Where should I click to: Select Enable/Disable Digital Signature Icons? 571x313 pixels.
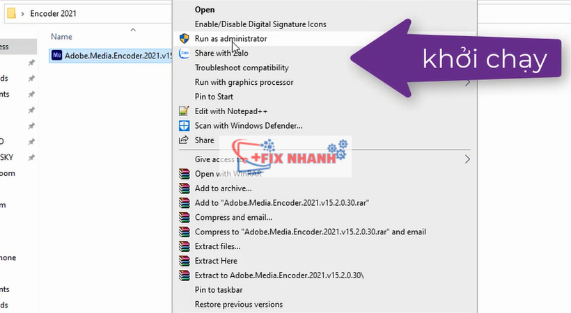tap(260, 24)
